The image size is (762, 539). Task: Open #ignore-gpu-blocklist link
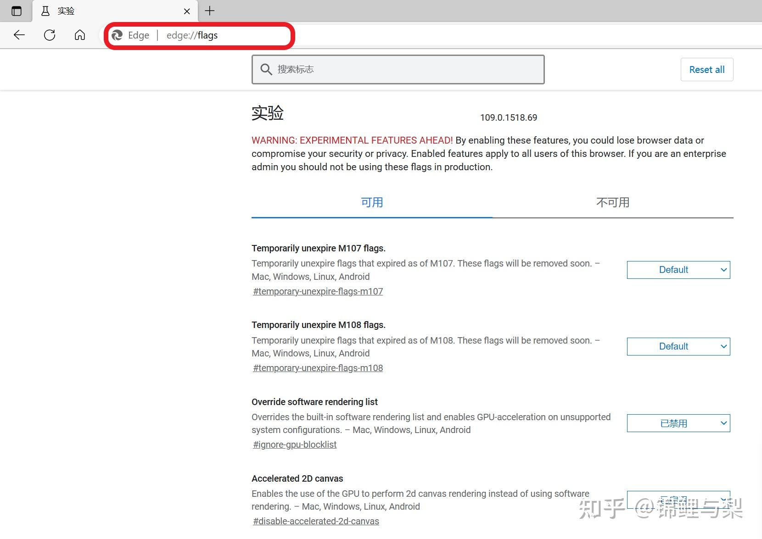295,445
